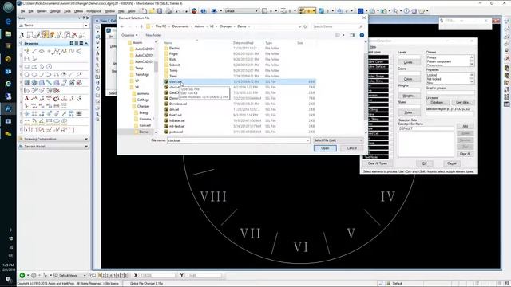Click the File name input field

tap(238, 140)
